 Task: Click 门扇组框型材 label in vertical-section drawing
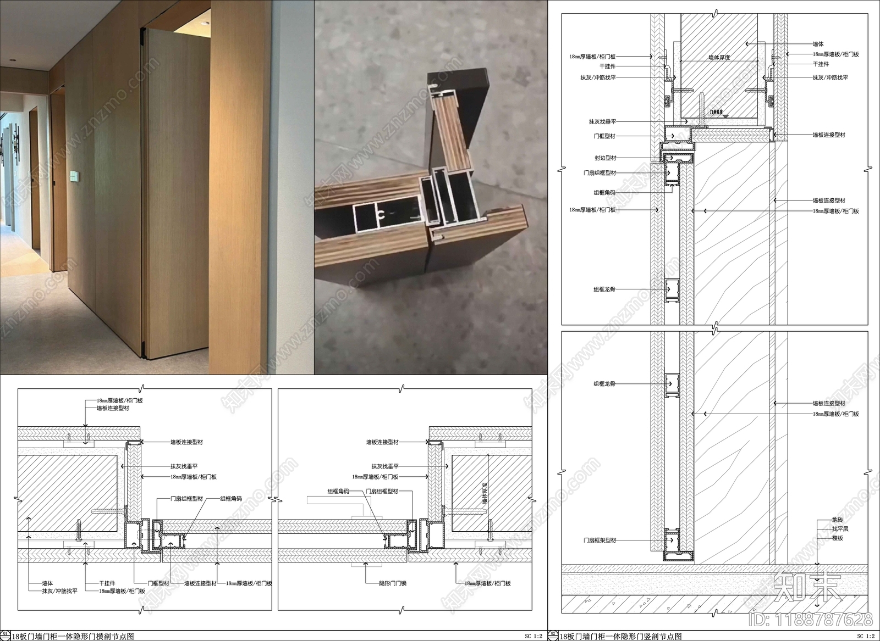[x=599, y=173]
